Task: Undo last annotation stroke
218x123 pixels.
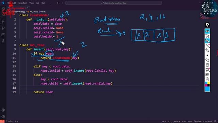Action: click(207, 60)
